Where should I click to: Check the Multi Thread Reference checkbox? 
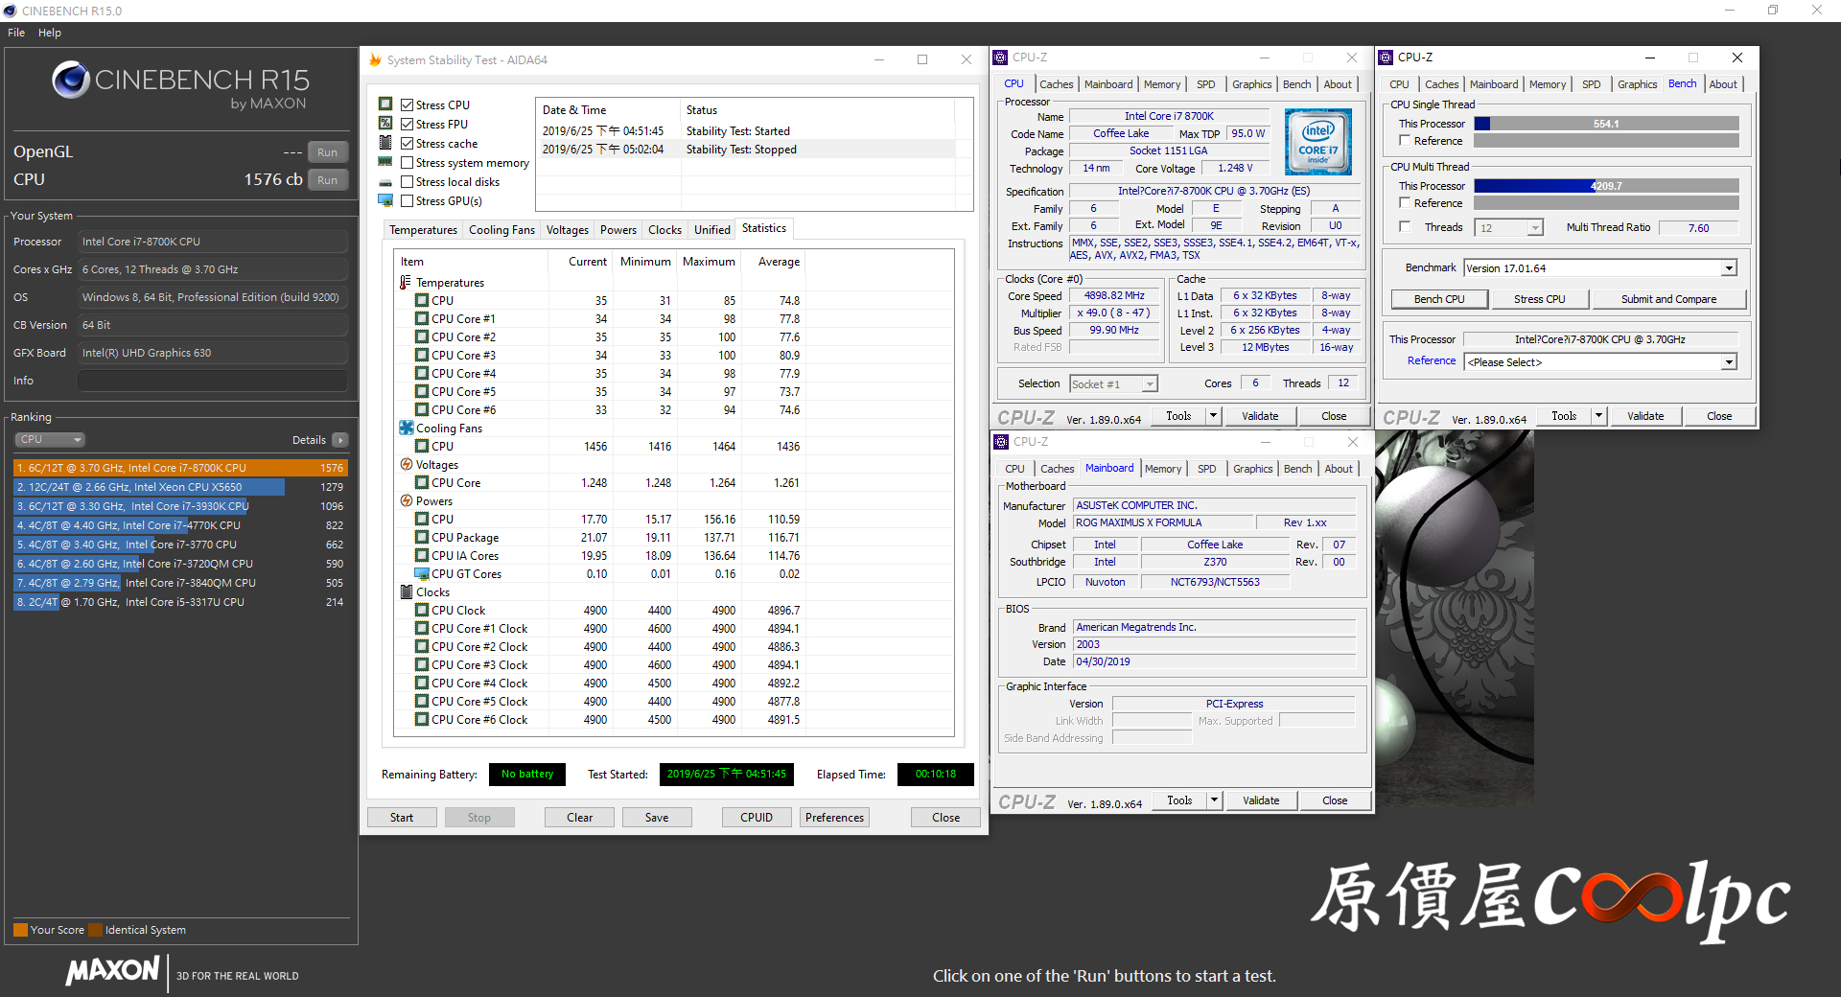click(x=1405, y=203)
